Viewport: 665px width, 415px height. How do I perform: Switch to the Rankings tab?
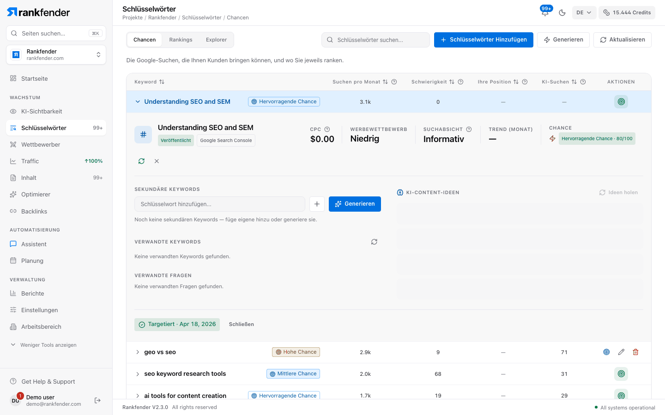point(181,40)
